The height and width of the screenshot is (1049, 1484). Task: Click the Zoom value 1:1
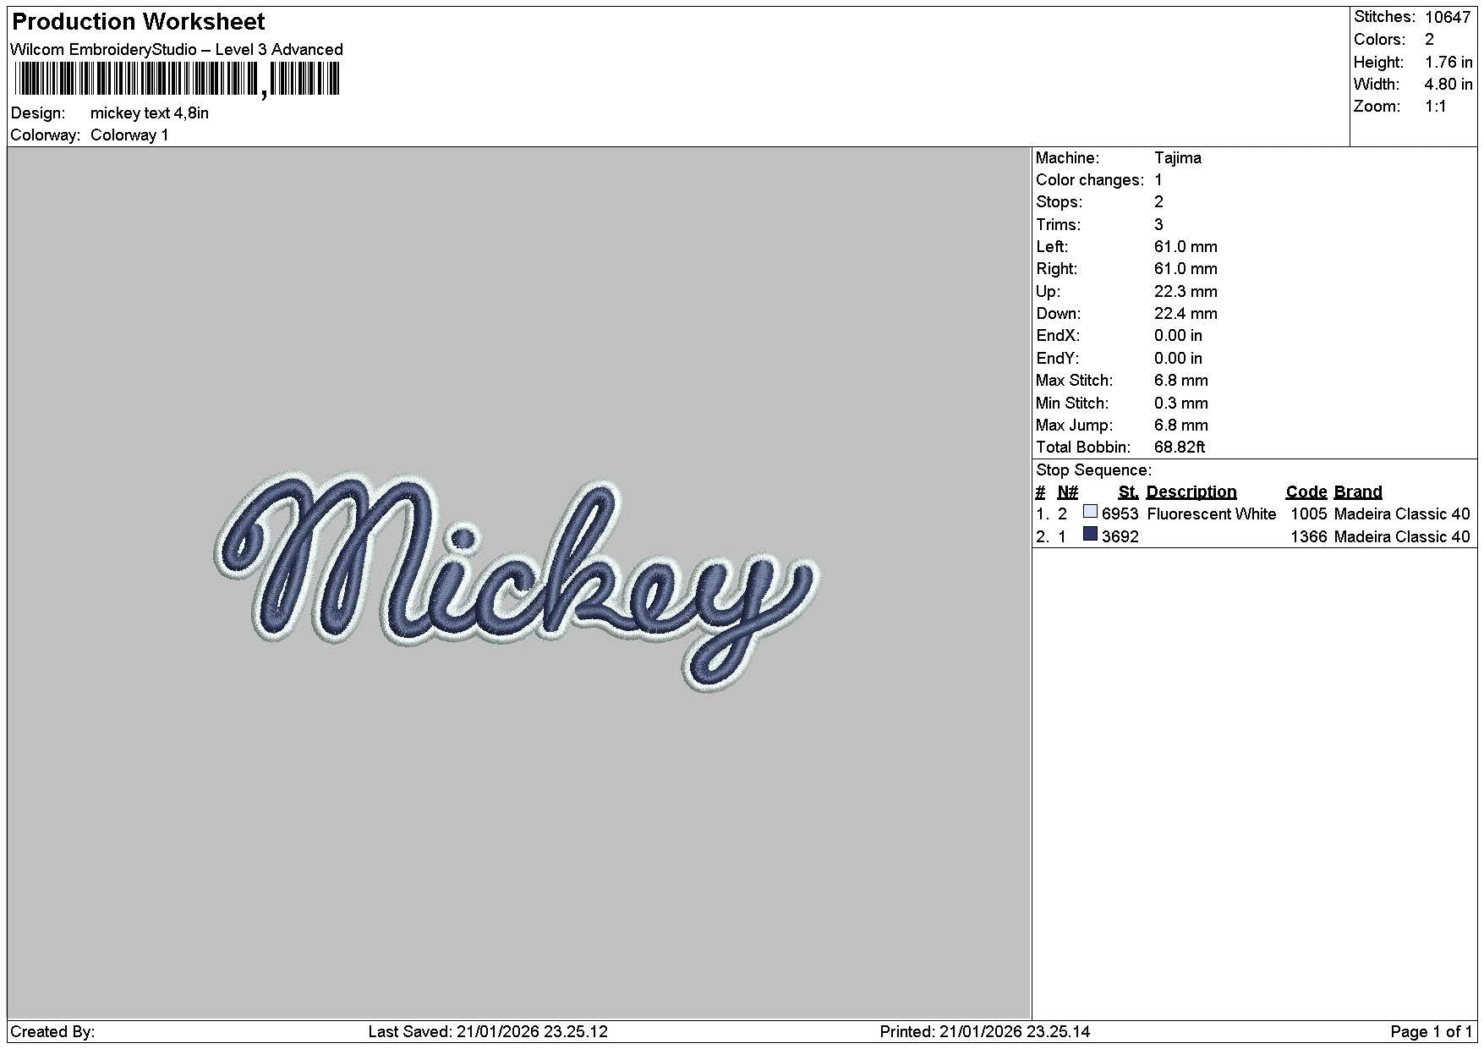click(x=1435, y=106)
